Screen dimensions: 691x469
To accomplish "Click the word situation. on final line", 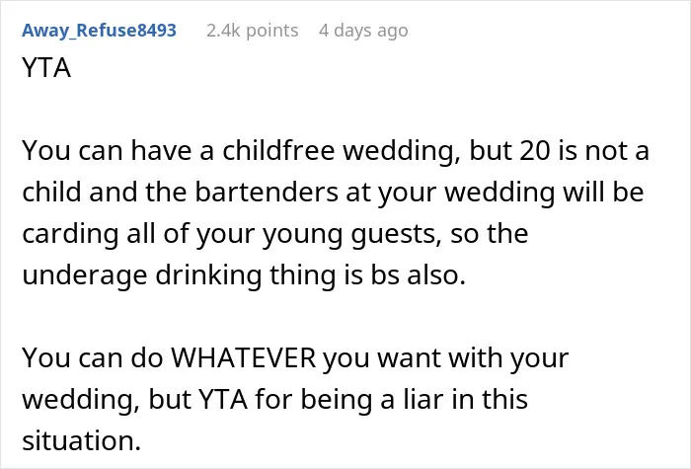I will tap(82, 440).
